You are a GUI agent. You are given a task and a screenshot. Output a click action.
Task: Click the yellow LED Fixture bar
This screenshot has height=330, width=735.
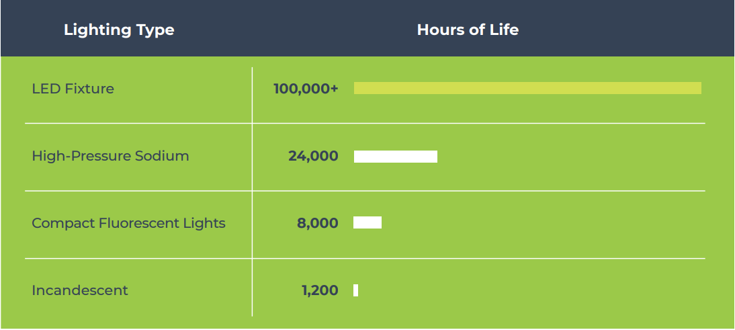point(527,88)
